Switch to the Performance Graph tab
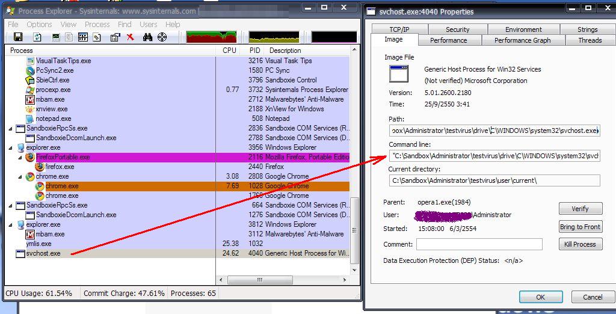The height and width of the screenshot is (314, 616). (x=523, y=40)
